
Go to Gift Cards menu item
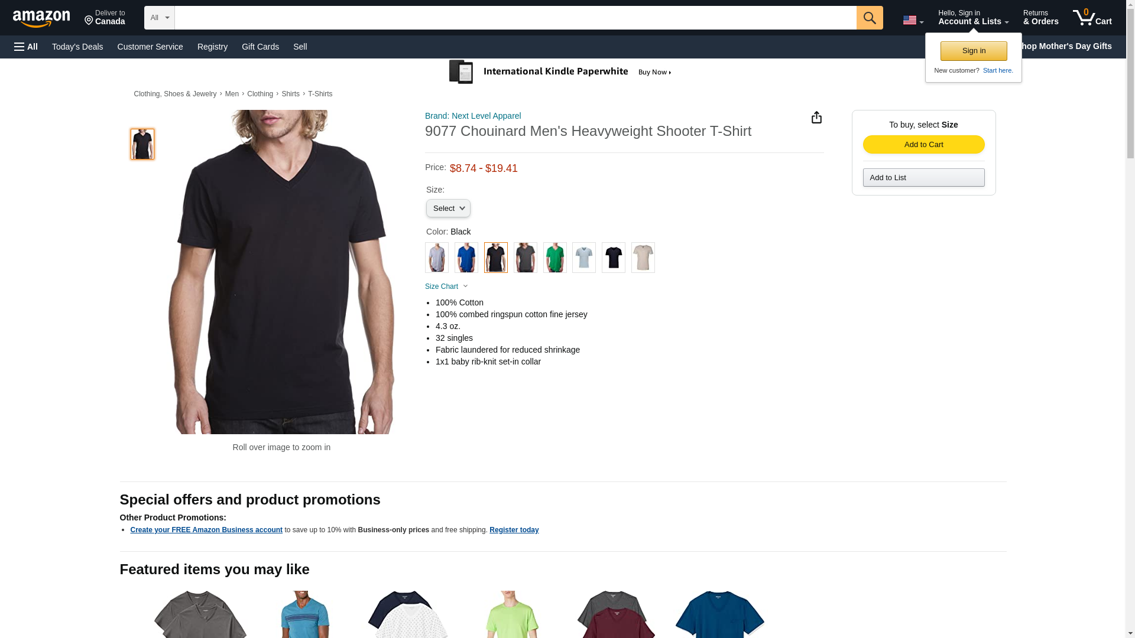point(260,47)
